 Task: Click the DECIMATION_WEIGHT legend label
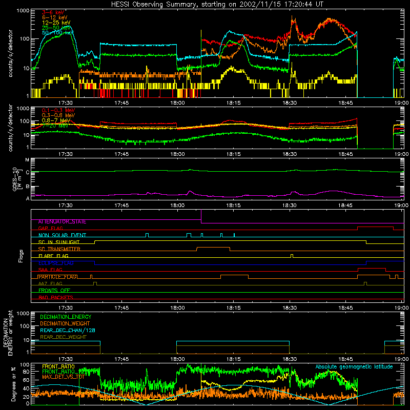click(x=65, y=323)
